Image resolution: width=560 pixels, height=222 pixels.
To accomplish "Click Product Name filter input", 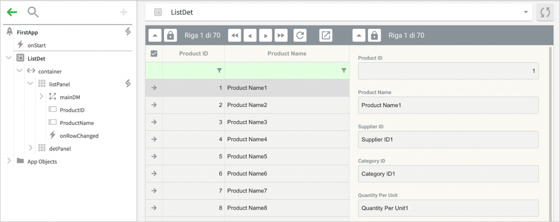I will (287, 70).
